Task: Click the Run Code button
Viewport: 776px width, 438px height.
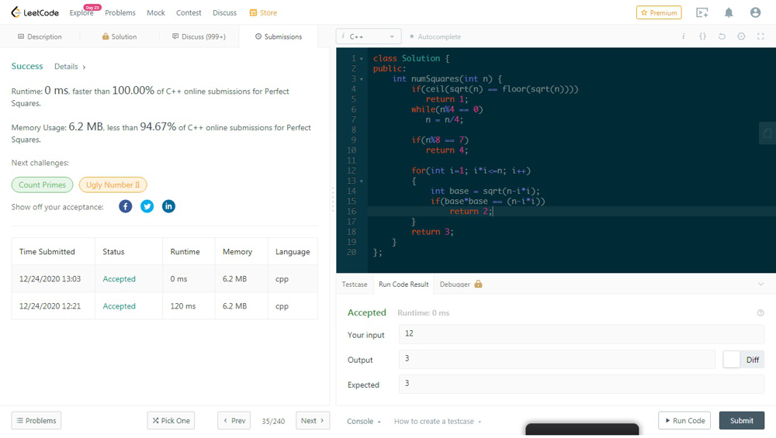Action: (684, 420)
